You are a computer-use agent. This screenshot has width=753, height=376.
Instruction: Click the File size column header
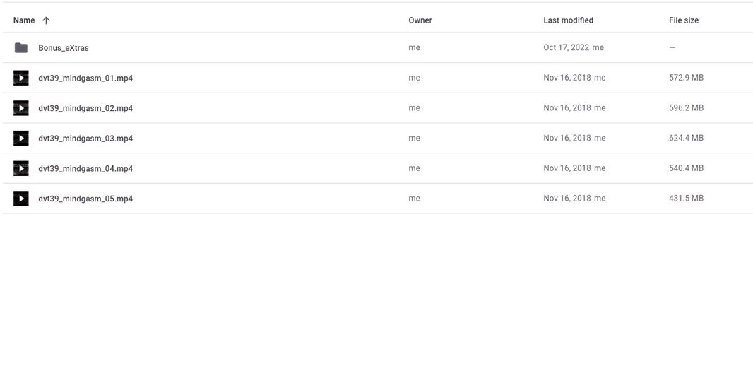pos(684,20)
